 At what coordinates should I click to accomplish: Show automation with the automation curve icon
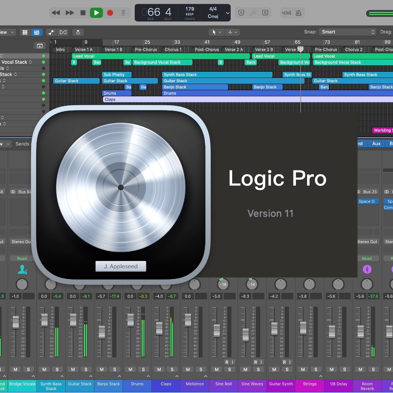(x=51, y=32)
